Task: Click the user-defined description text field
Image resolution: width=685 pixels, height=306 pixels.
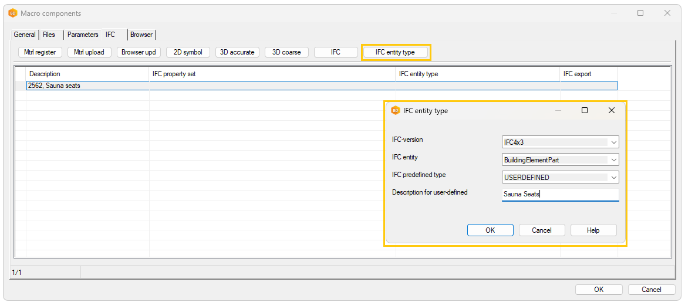Action: 560,194
